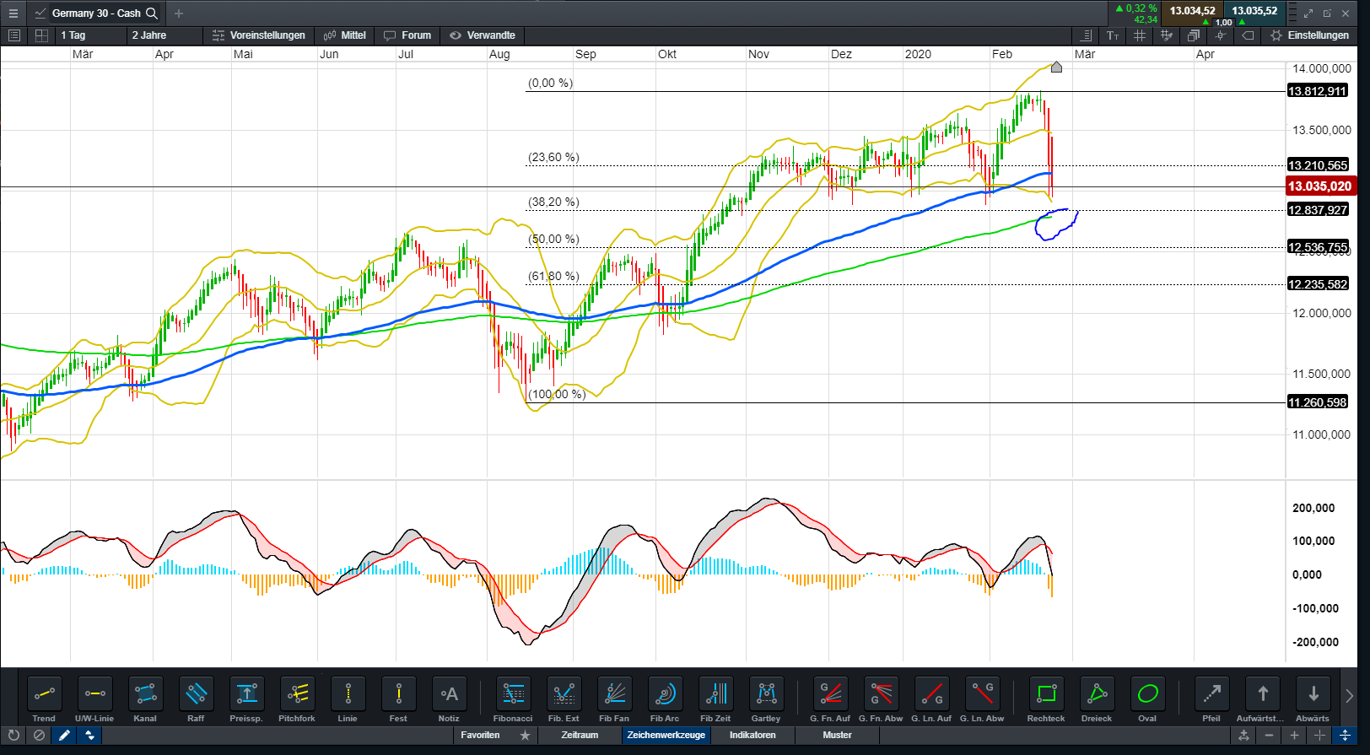1370x755 pixels.
Task: Switch to the Zeichenwerkzeuge tab
Action: (x=666, y=736)
